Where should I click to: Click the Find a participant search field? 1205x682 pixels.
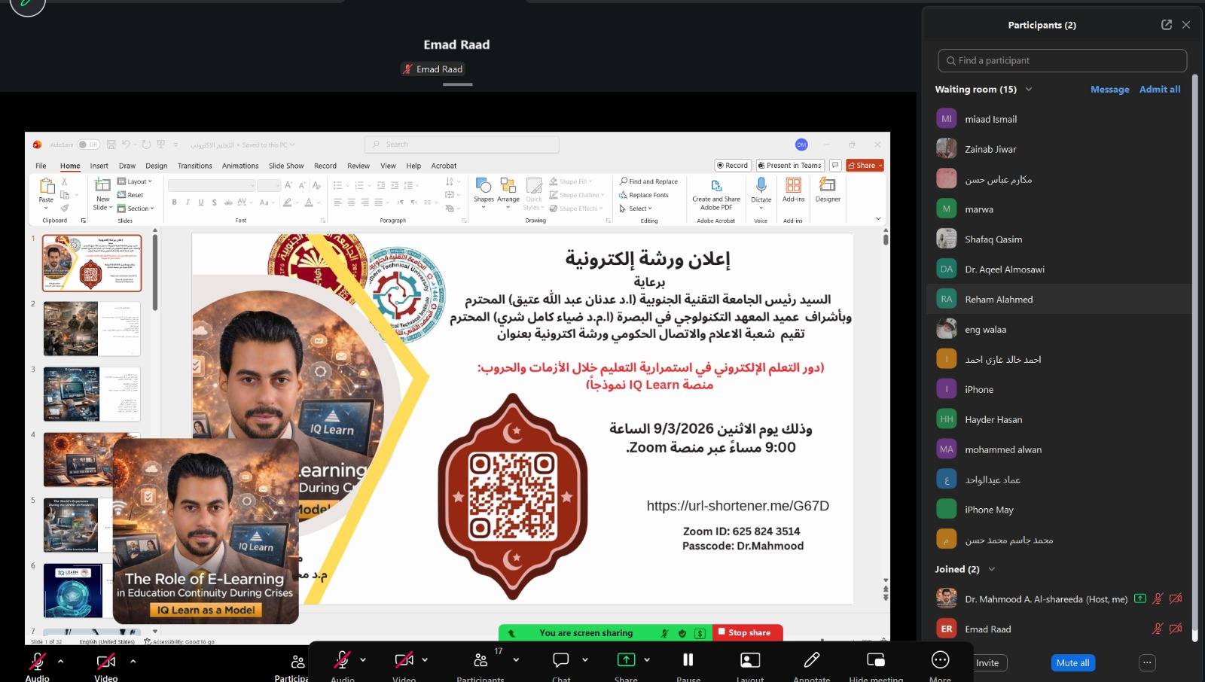[1062, 60]
